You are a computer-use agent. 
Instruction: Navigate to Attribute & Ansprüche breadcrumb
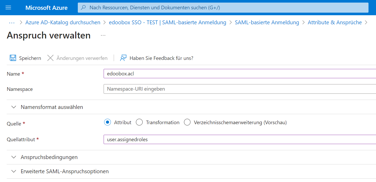pos(335,22)
